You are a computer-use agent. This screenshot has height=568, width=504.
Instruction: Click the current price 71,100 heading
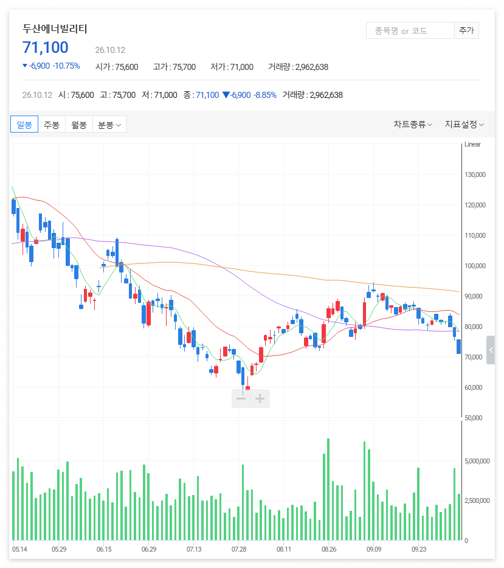[45, 47]
